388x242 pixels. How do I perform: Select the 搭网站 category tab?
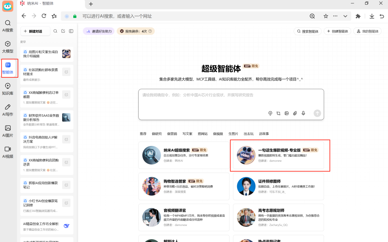click(203, 134)
